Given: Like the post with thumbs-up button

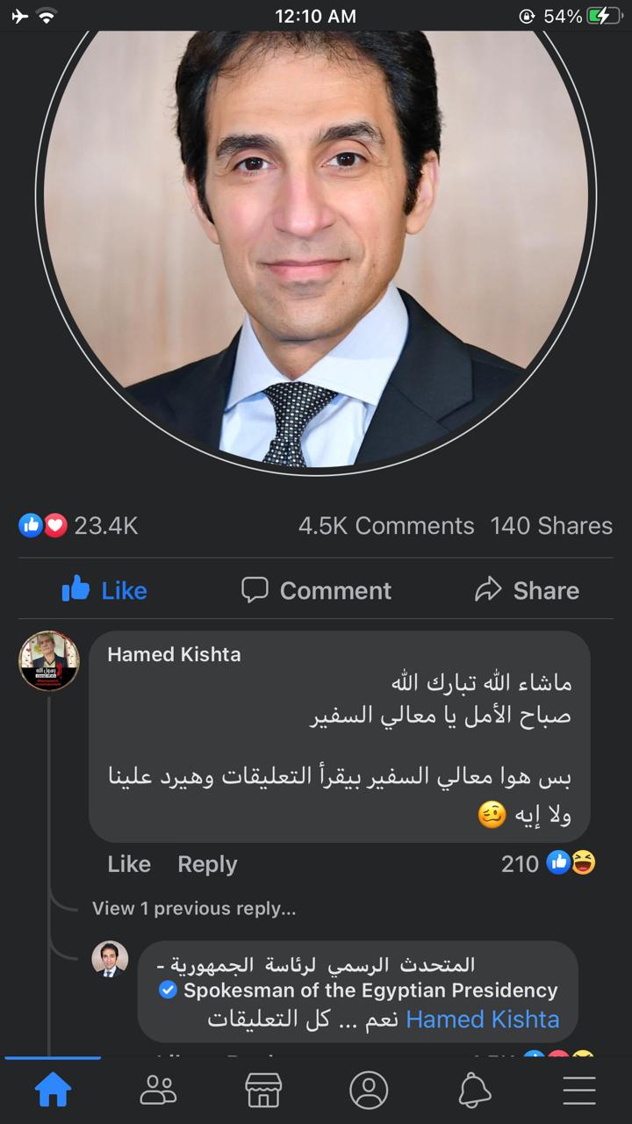Looking at the screenshot, I should (104, 590).
